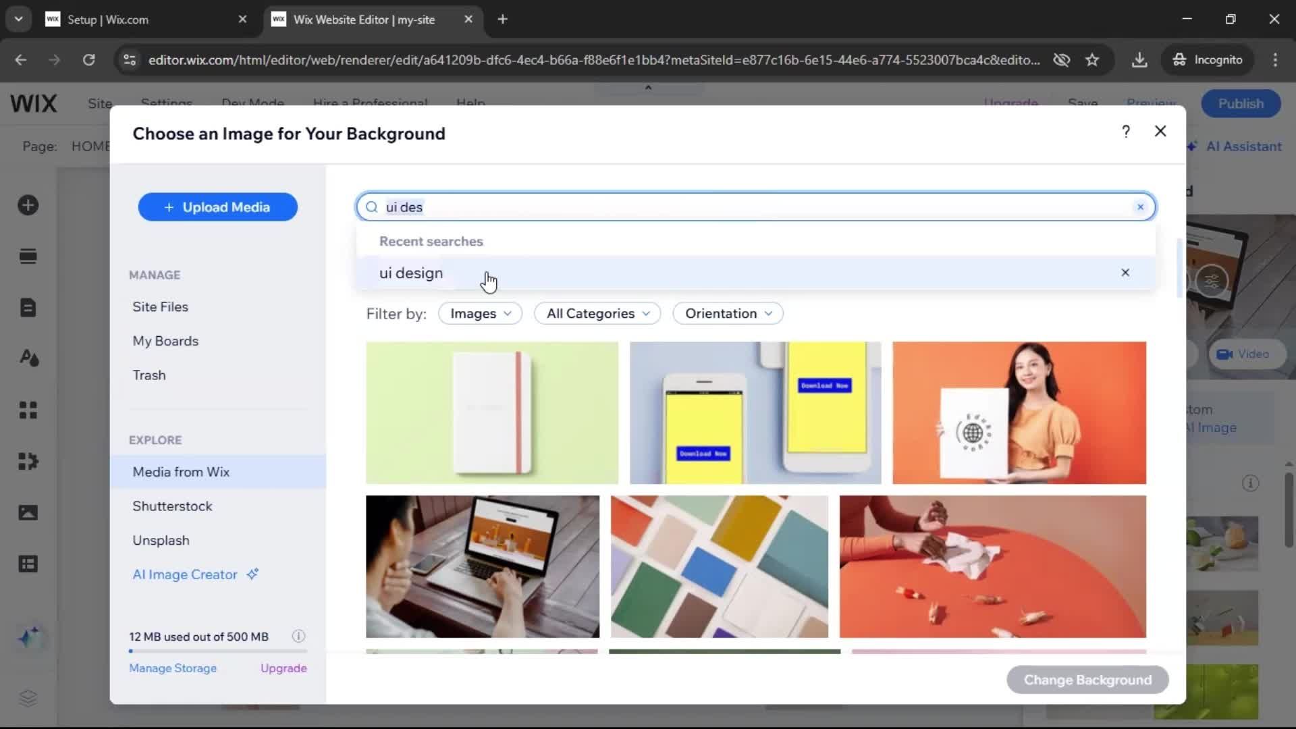Select Shutterstock in Explore section
The width and height of the screenshot is (1296, 729).
tap(172, 506)
